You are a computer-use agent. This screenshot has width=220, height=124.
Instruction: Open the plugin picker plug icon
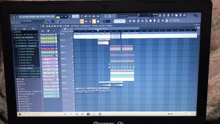154,21
